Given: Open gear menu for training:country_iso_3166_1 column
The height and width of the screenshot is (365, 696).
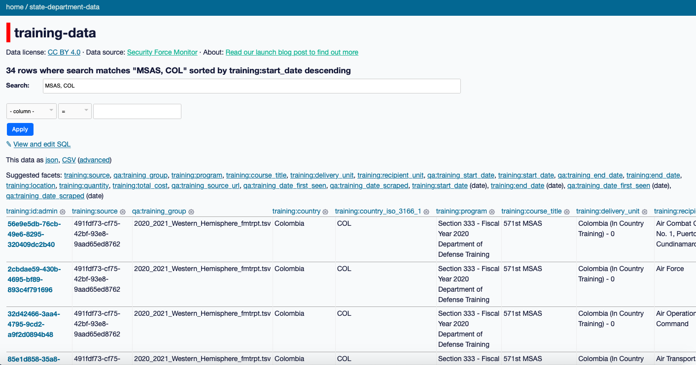Looking at the screenshot, I should click(426, 212).
